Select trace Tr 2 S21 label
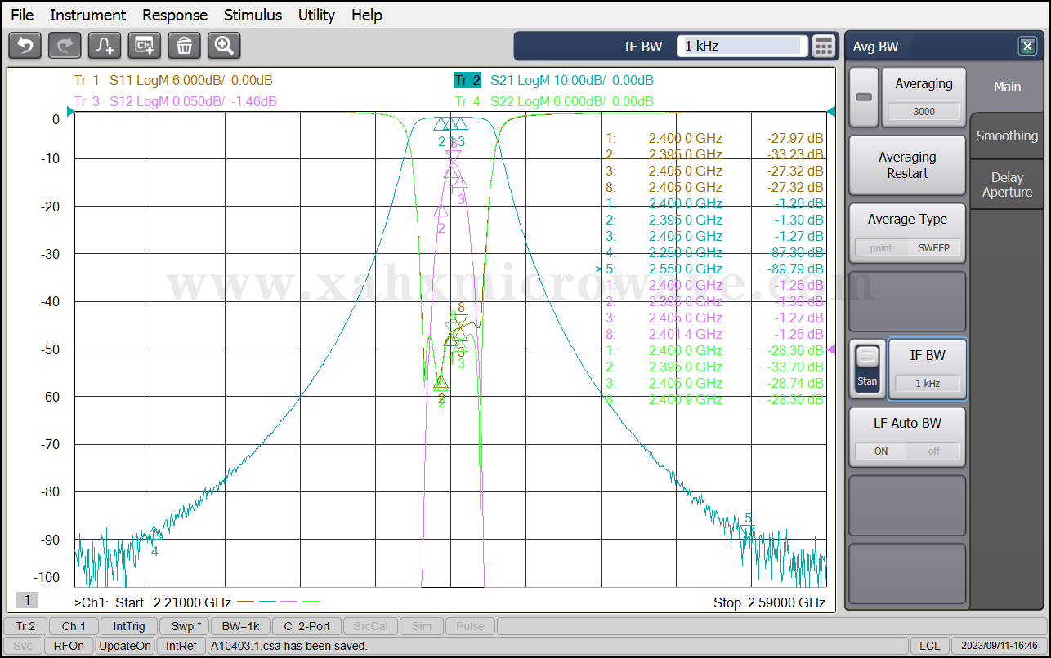1051x658 pixels. click(x=554, y=80)
